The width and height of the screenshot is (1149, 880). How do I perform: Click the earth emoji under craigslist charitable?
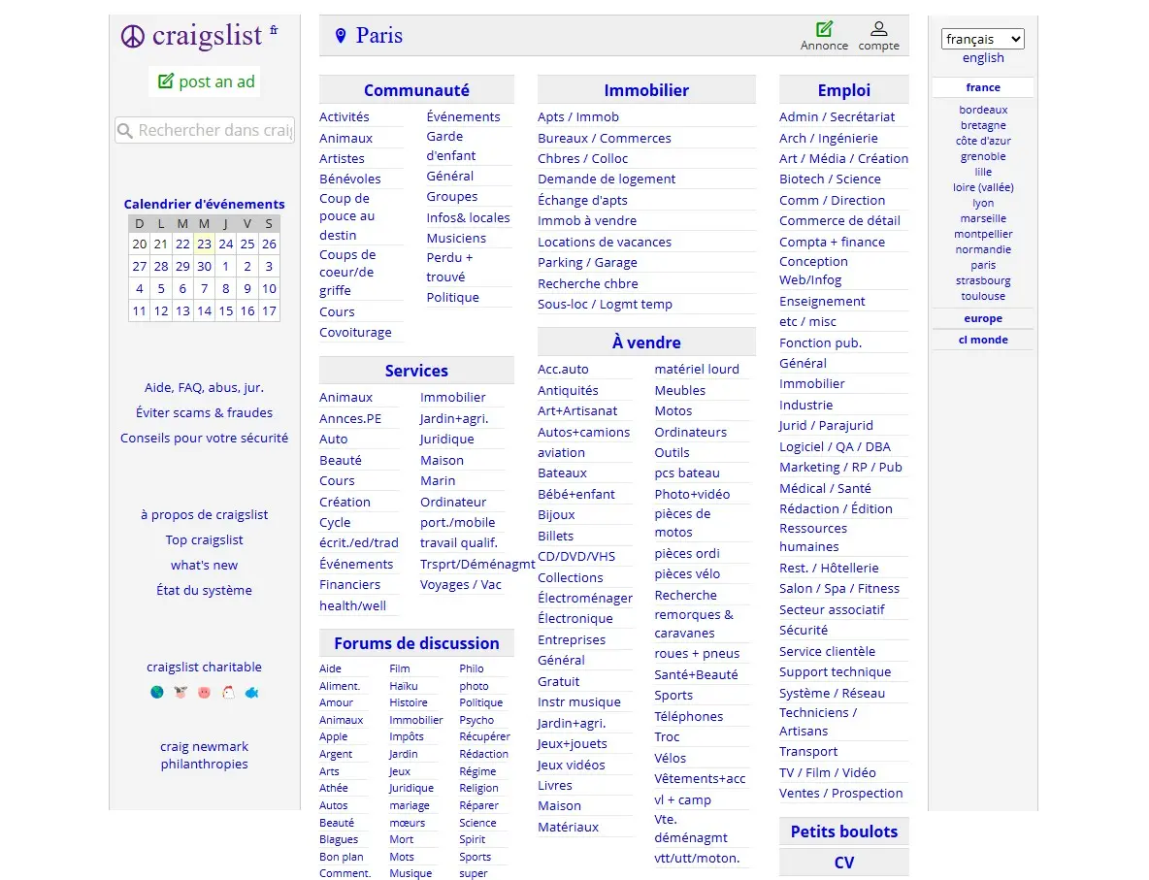(x=157, y=692)
